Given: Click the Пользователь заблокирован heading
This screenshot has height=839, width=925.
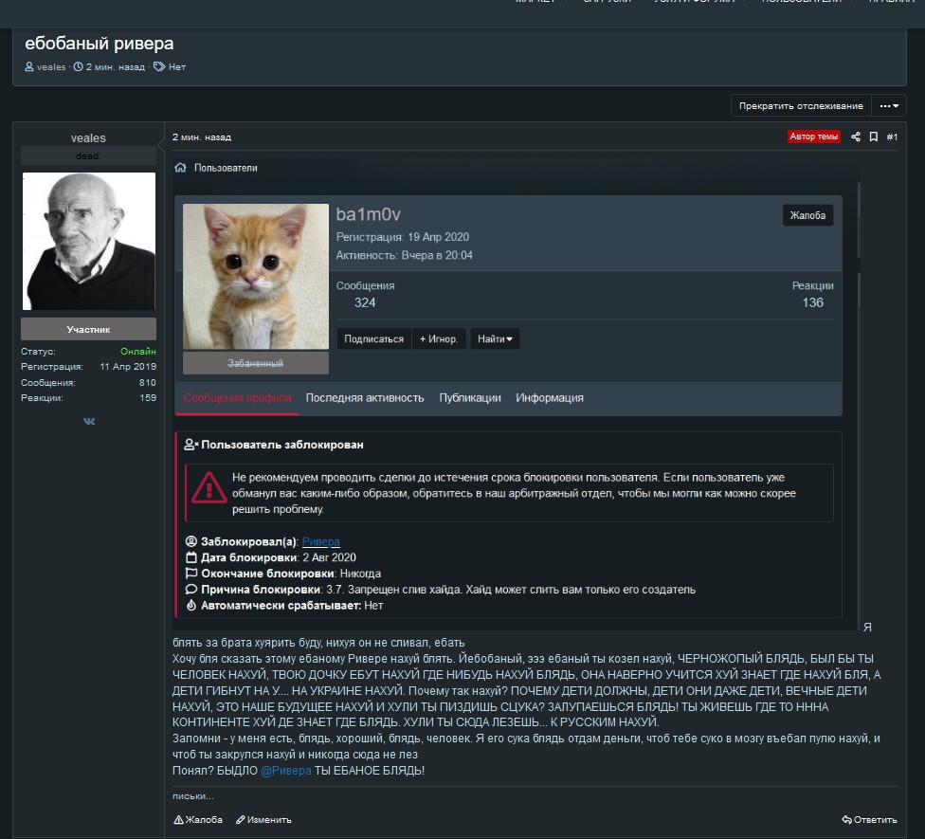Looking at the screenshot, I should [x=282, y=445].
